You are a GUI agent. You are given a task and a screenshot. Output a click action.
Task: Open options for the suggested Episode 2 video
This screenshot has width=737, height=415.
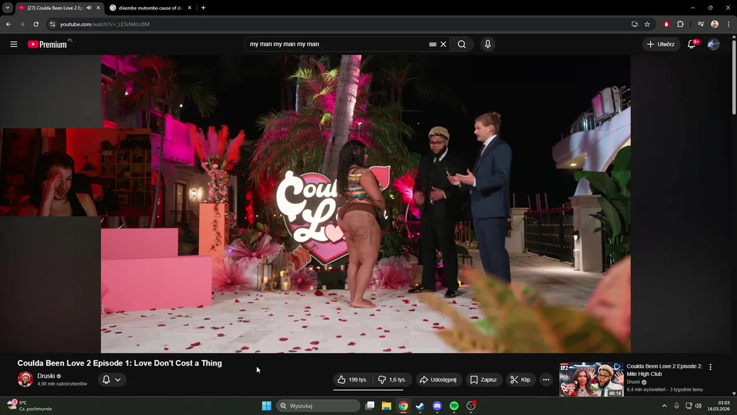point(710,367)
